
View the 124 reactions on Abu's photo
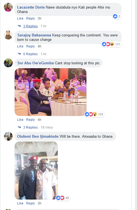(94, 114)
